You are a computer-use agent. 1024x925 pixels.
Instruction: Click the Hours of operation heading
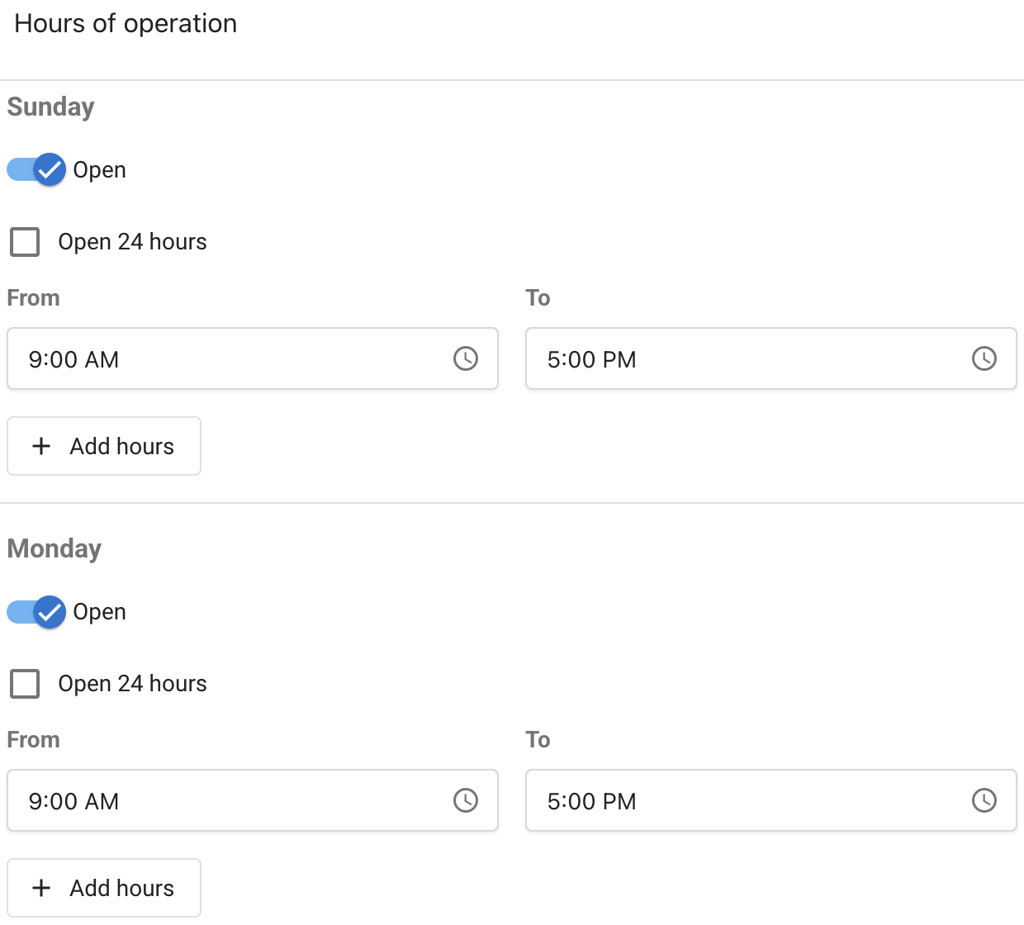click(x=125, y=23)
